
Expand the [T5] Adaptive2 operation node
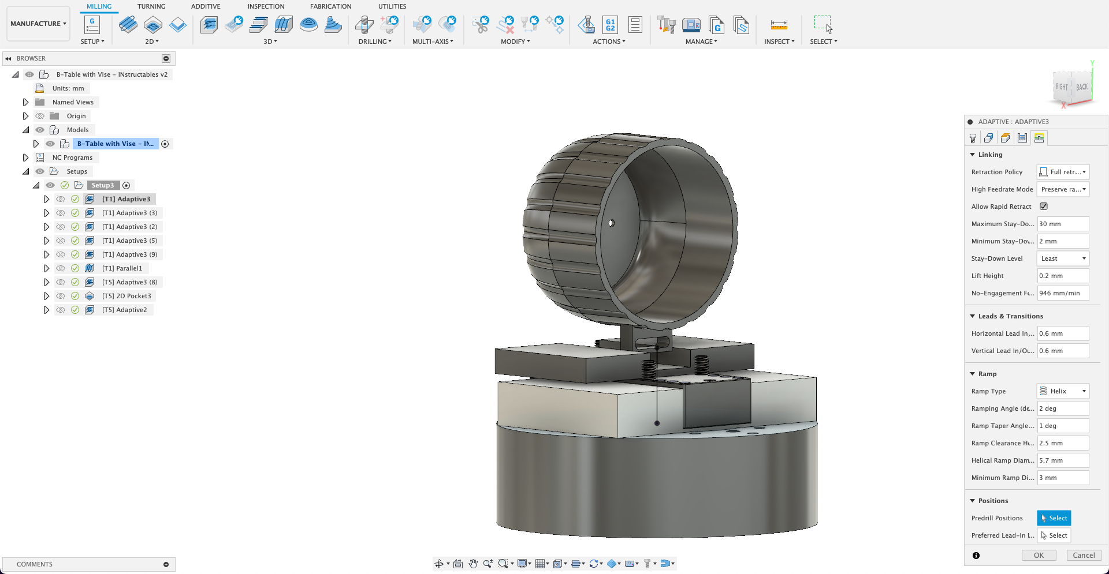46,310
